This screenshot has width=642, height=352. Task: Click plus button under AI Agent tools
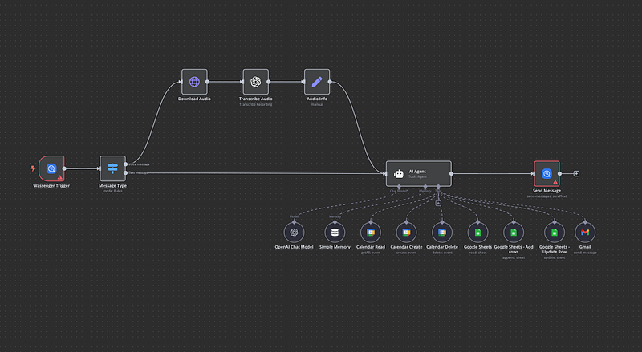pyautogui.click(x=438, y=203)
